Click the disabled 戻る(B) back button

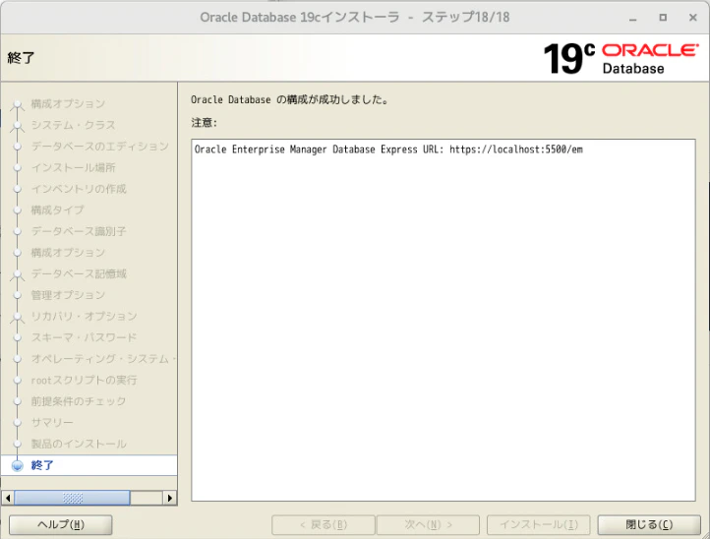click(324, 524)
